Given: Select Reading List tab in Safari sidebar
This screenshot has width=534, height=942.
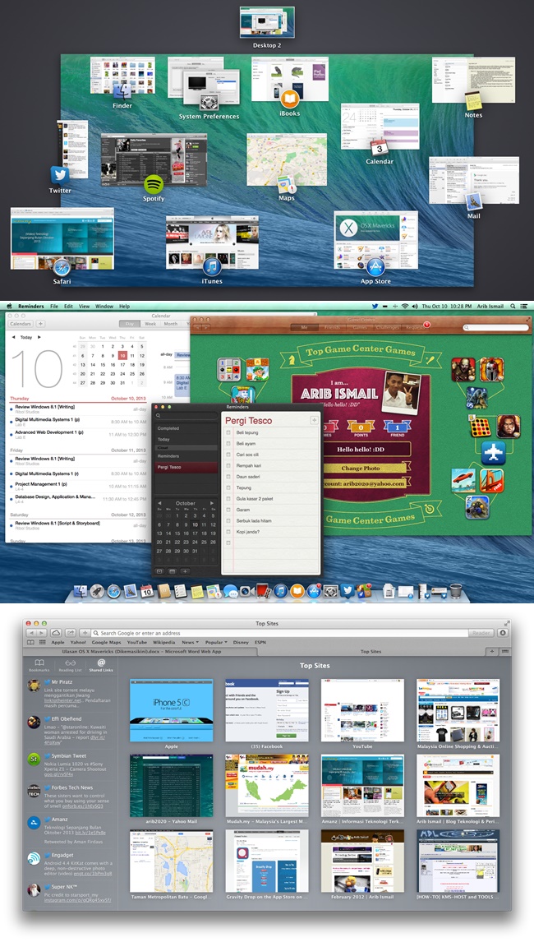Looking at the screenshot, I should 71,666.
